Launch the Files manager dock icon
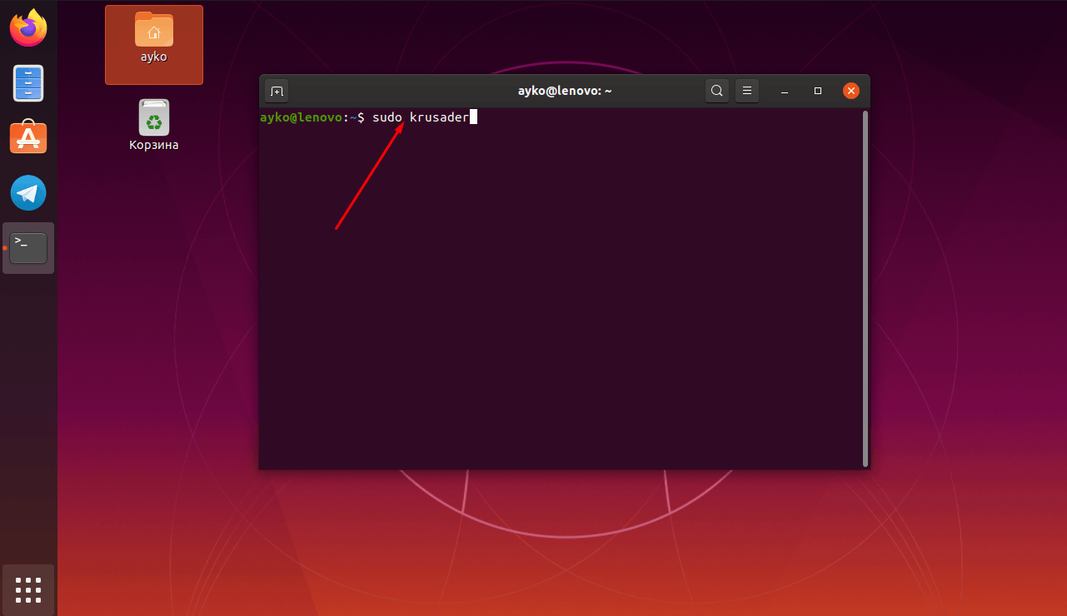1067x616 pixels. [x=28, y=83]
